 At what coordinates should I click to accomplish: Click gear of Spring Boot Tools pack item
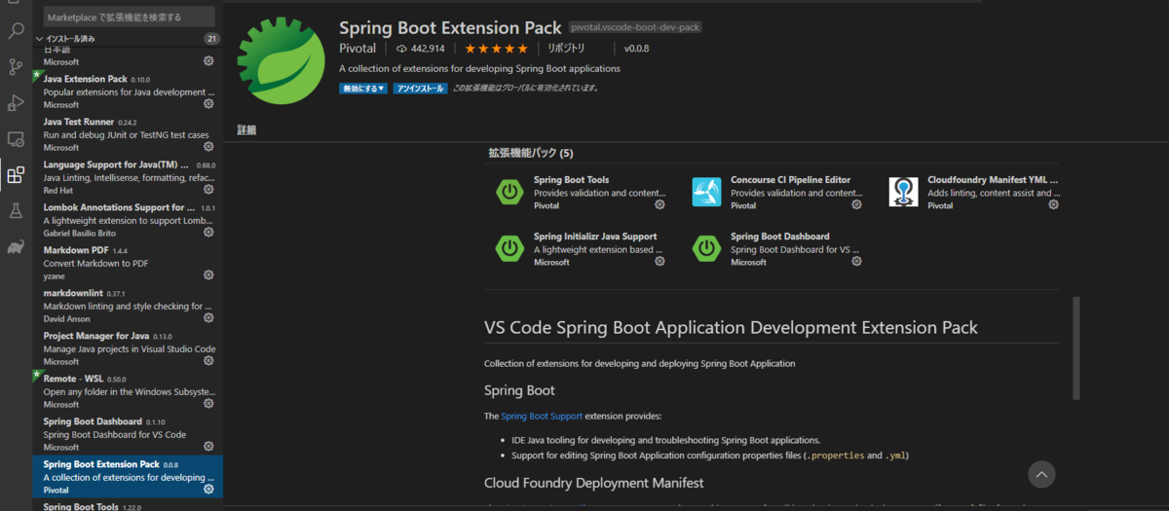[x=660, y=205]
